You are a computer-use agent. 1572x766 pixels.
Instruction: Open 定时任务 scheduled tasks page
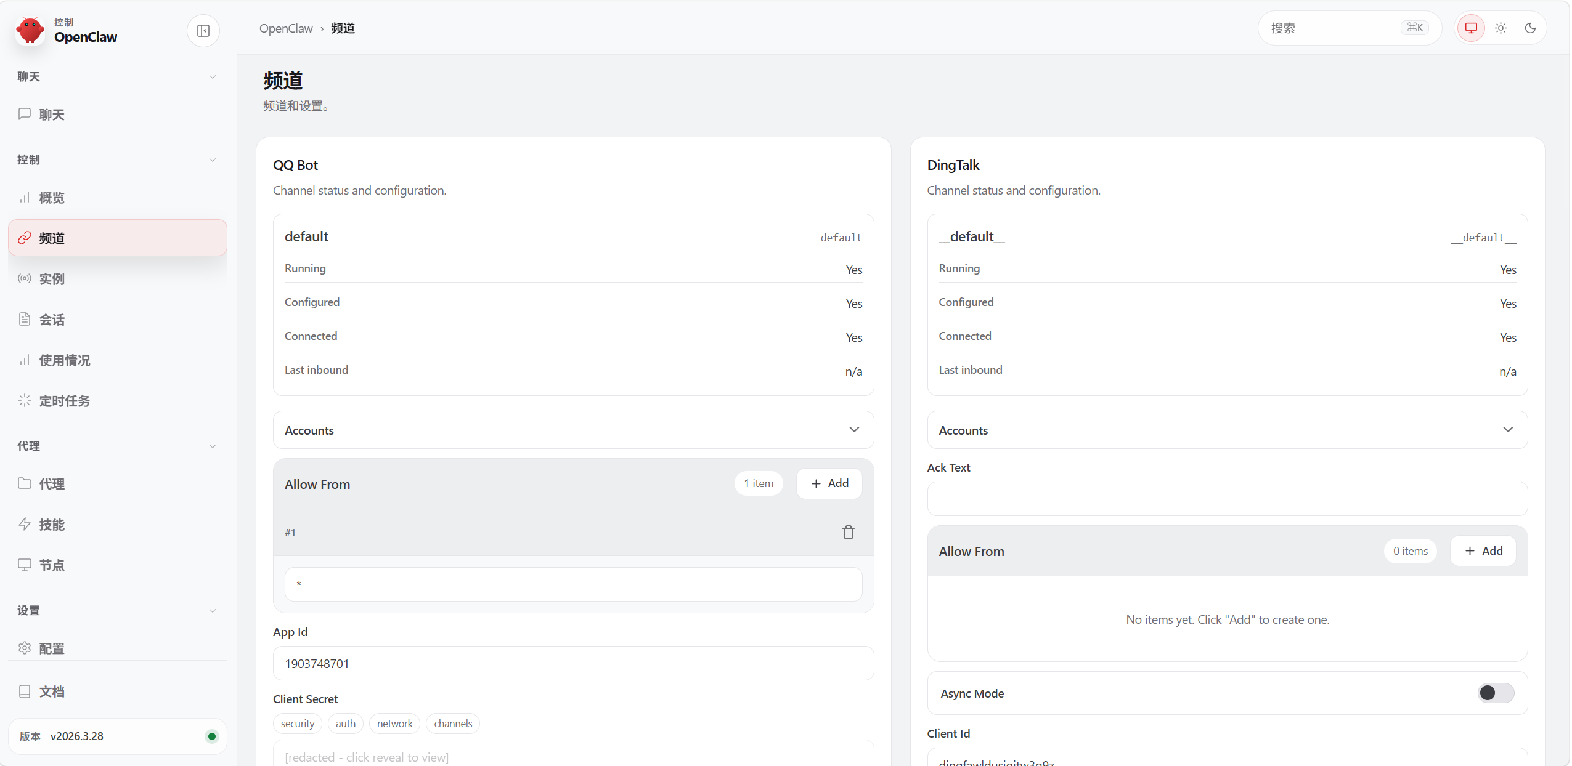coord(64,401)
